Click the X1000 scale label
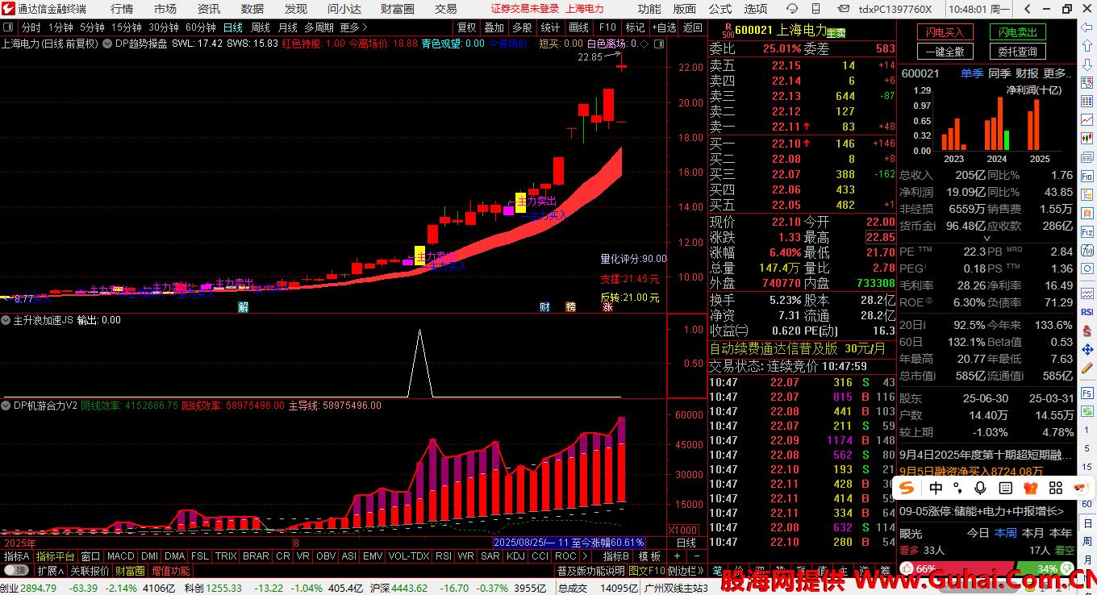The image size is (1097, 595). 685,530
